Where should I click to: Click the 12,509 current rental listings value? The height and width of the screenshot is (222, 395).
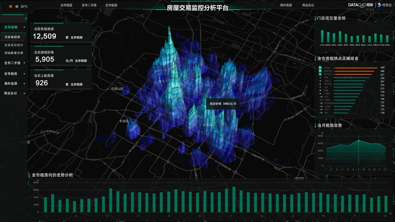pyautogui.click(x=45, y=36)
